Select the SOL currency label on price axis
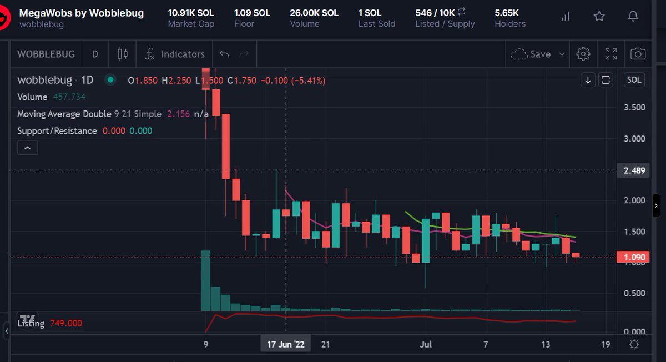666x362 pixels. (x=634, y=80)
